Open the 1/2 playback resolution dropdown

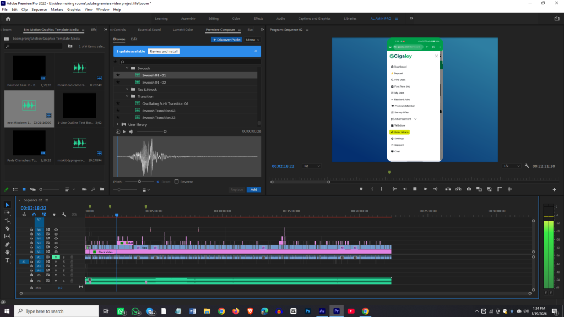pos(512,166)
